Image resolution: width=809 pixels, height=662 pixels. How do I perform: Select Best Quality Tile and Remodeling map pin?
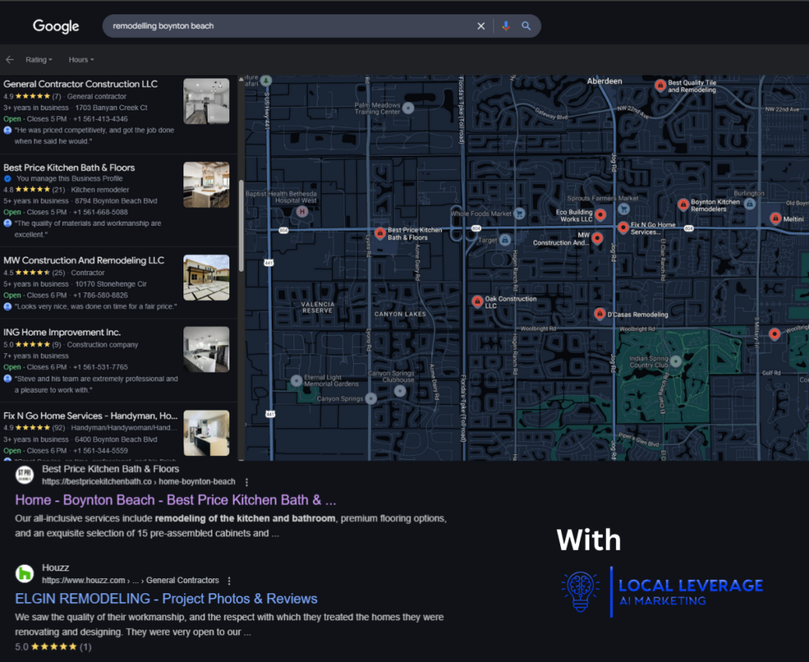click(x=660, y=85)
